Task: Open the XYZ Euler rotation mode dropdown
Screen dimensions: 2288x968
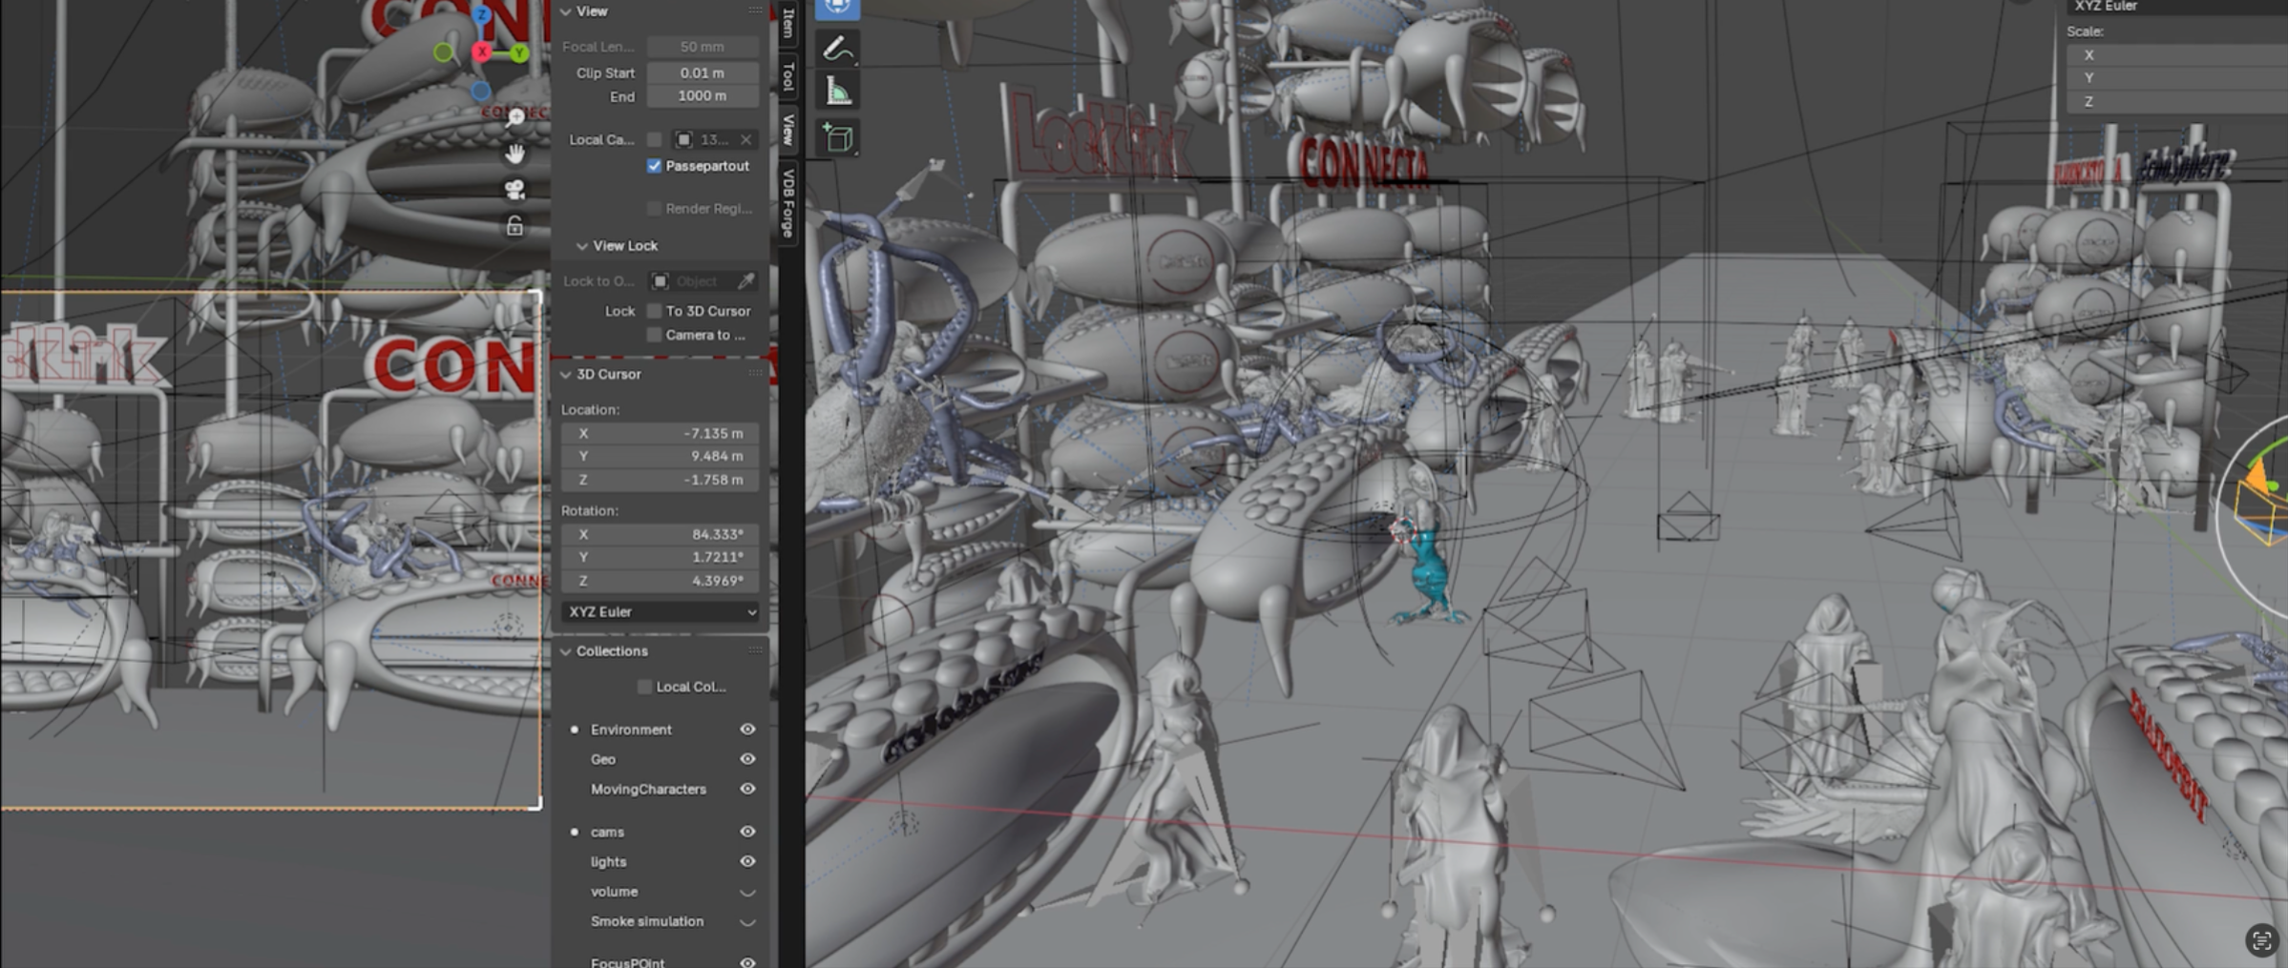Action: click(661, 612)
